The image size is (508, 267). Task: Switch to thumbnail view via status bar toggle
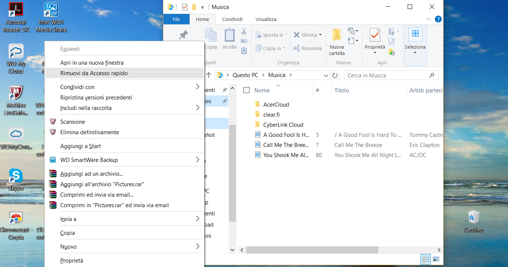pos(436,259)
